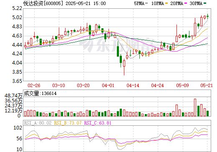Click the 30PMA green legend swatch
This screenshot has width=217, height=152.
point(205,3)
